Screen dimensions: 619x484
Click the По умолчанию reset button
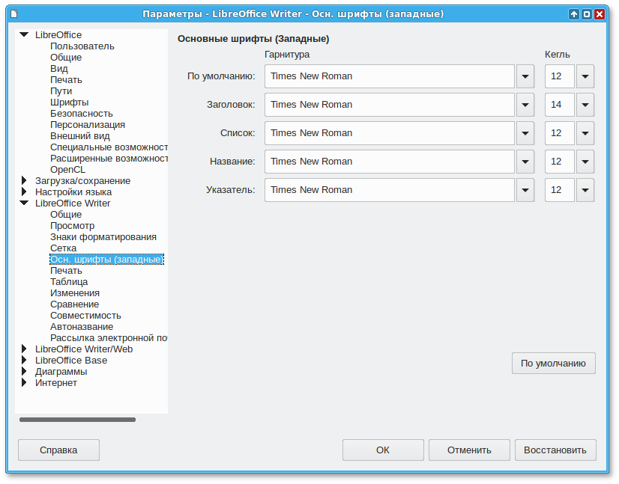click(x=554, y=364)
